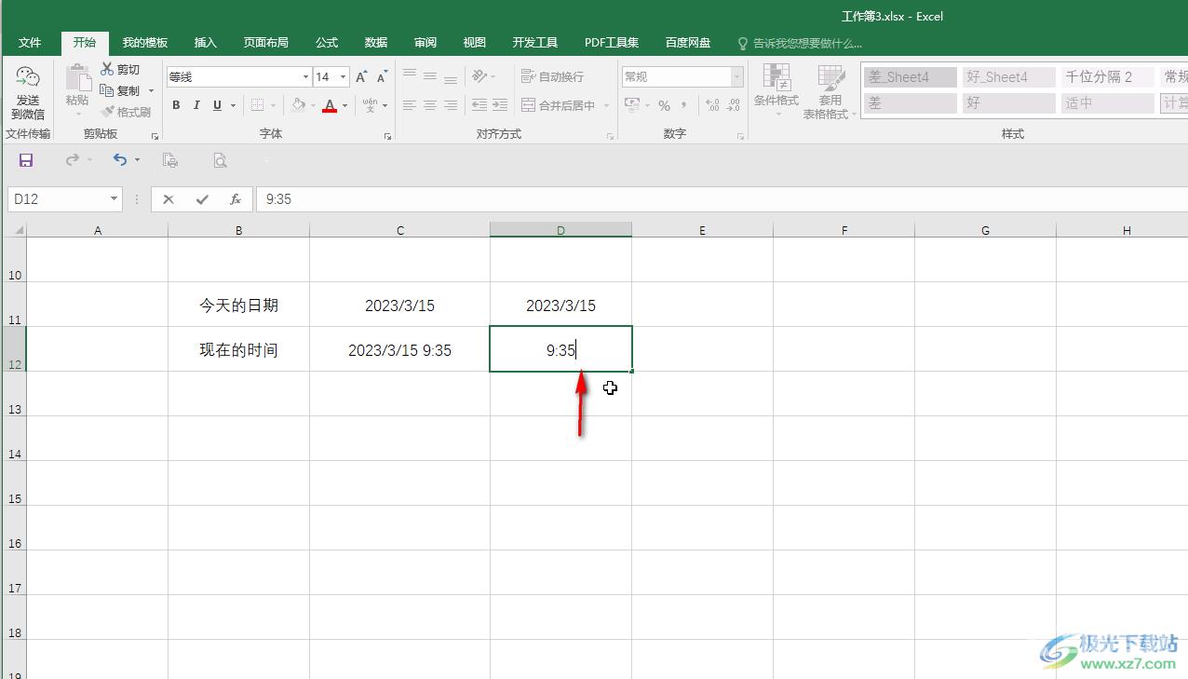
Task: Open the Format as Table (套用表格格式) dropdown
Action: (x=830, y=91)
